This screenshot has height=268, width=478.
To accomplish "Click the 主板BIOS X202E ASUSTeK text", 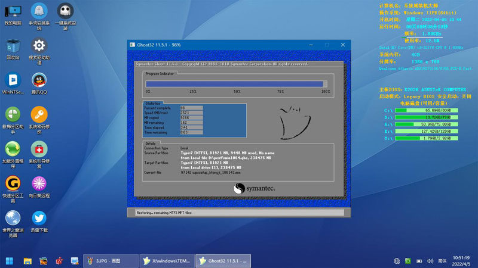I will click(422, 89).
